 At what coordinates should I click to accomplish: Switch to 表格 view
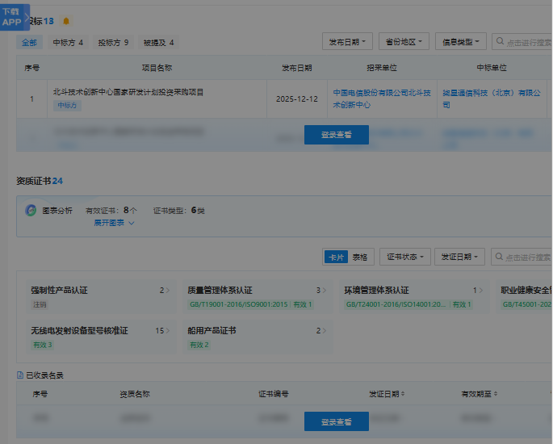(360, 257)
